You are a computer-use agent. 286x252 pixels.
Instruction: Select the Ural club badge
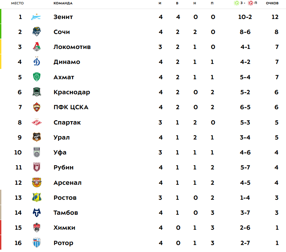(x=37, y=137)
